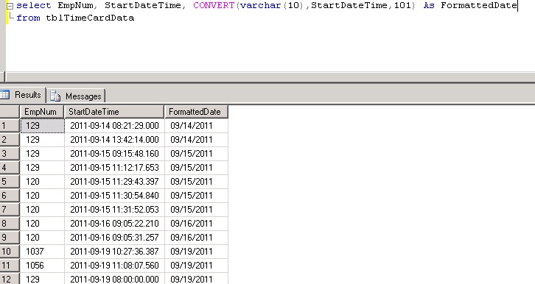
Task: Click EmpNum cell 1056
Action: click(x=42, y=266)
